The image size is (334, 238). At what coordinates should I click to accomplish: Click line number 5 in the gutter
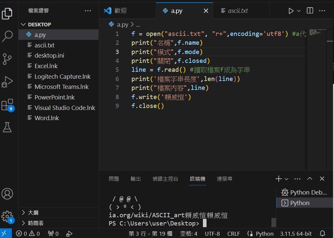[117, 70]
